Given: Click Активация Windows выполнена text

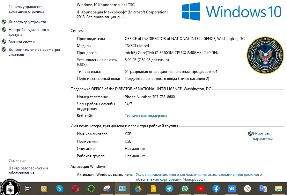Looking at the screenshot, I should [105, 175].
